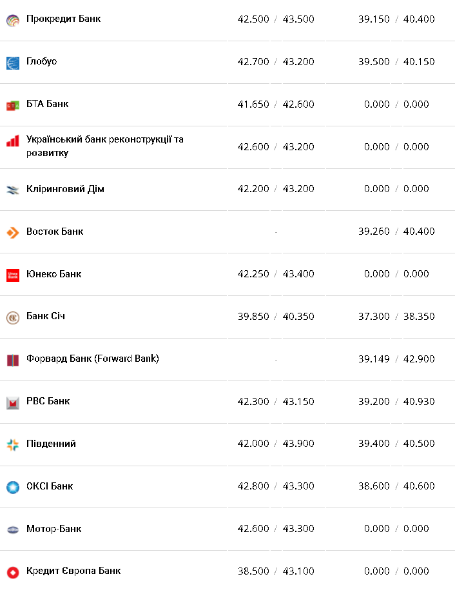Click the 39.149 rate for Форвард Банк
The width and height of the screenshot is (455, 592).
374,359
